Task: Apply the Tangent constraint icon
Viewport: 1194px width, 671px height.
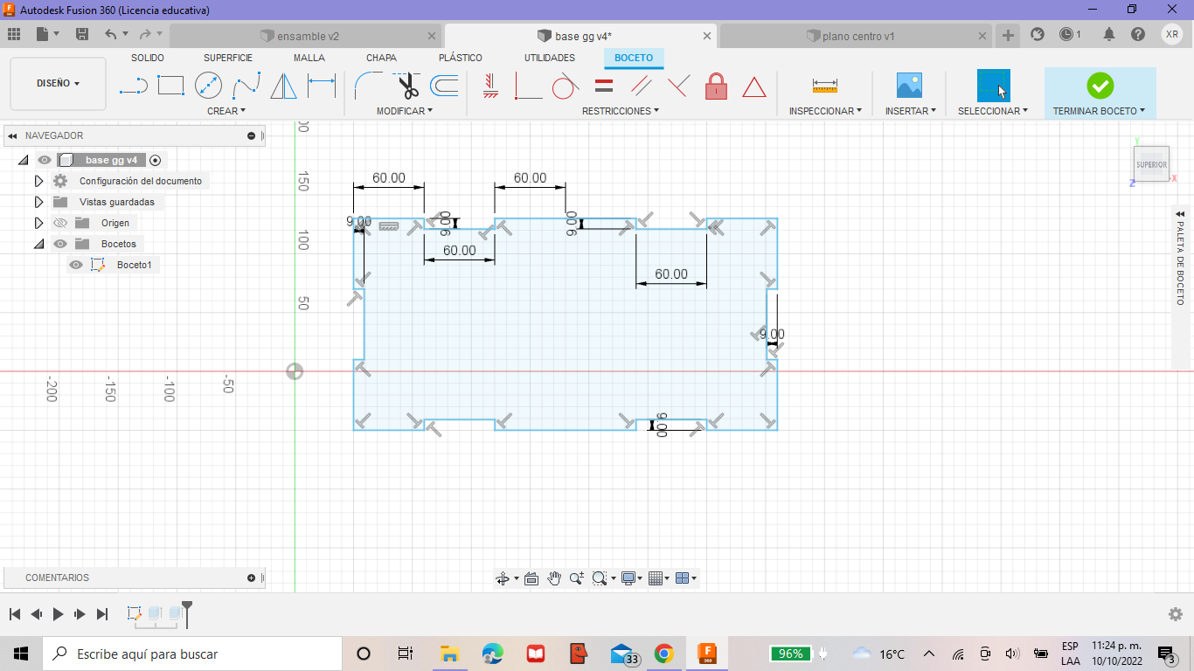Action: (565, 86)
